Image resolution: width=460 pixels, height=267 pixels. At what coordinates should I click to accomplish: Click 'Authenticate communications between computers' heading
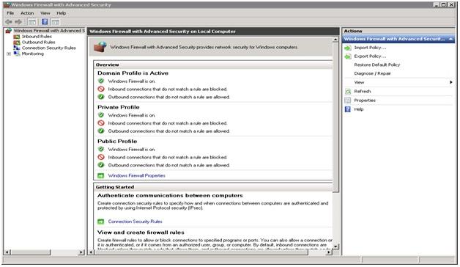coord(170,195)
